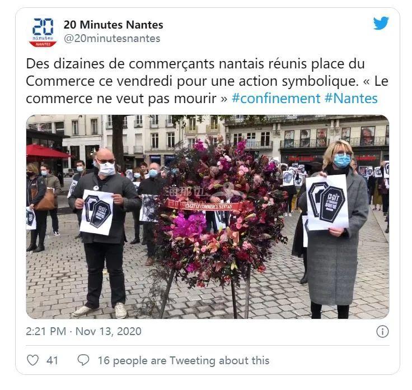The image size is (412, 390).
Task: Play the embedded protest video
Action: pyautogui.click(x=208, y=217)
